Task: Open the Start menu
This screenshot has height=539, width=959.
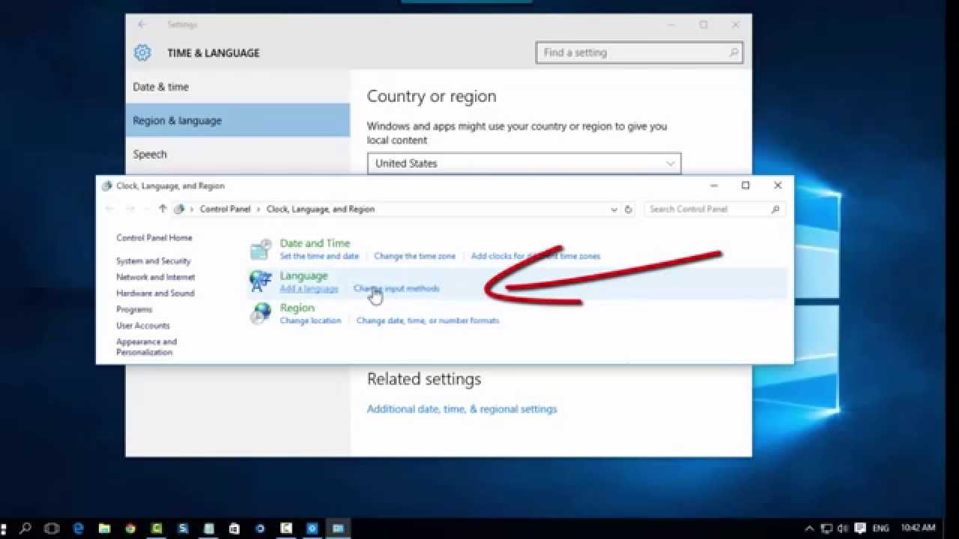Action: (x=4, y=528)
